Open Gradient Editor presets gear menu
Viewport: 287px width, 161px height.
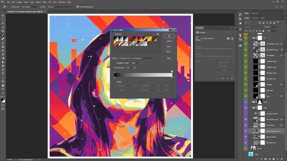point(158,34)
